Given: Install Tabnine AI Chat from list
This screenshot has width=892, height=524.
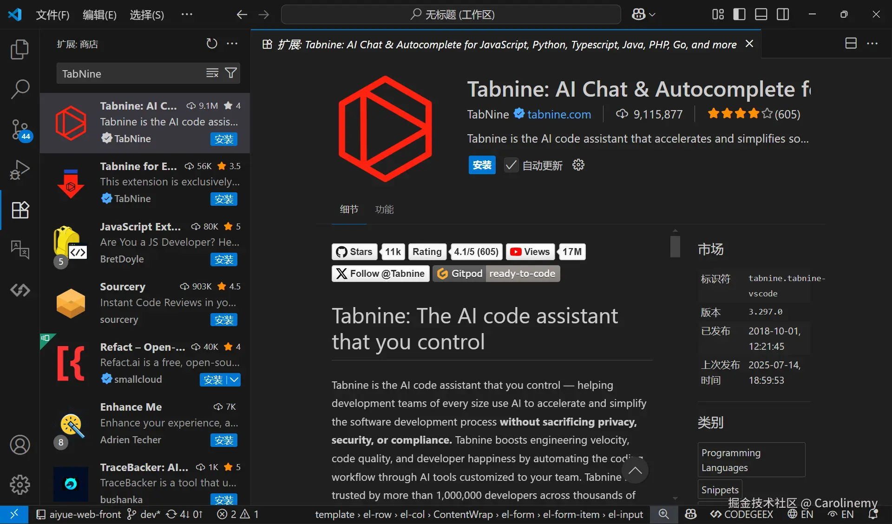Looking at the screenshot, I should (224, 139).
